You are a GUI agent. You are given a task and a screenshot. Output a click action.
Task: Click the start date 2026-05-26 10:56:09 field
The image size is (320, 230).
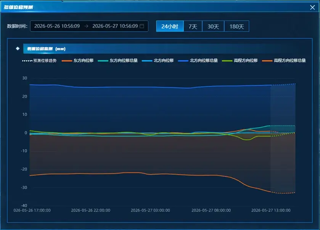(57, 26)
